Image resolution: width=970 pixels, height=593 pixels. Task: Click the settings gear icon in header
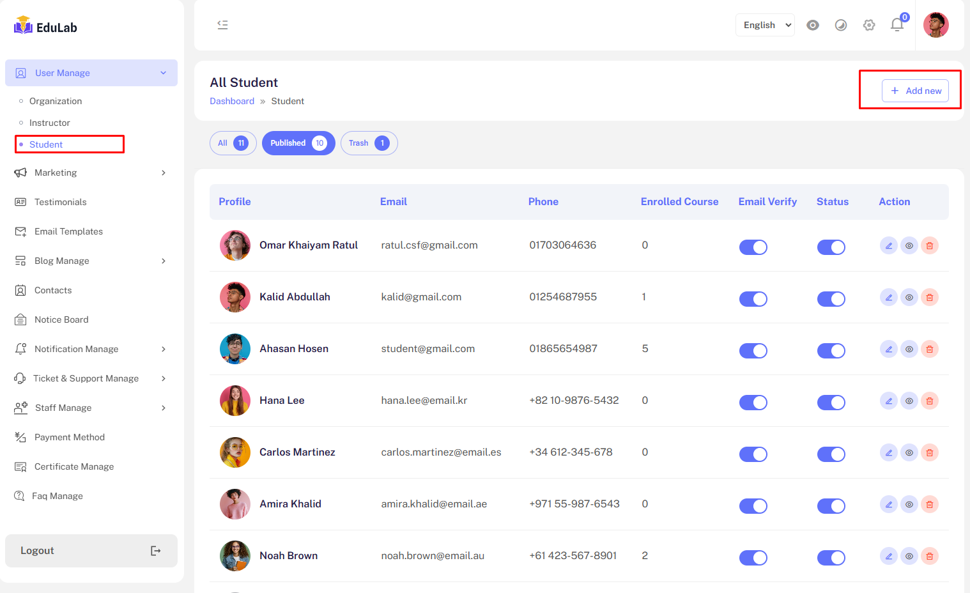(x=869, y=25)
